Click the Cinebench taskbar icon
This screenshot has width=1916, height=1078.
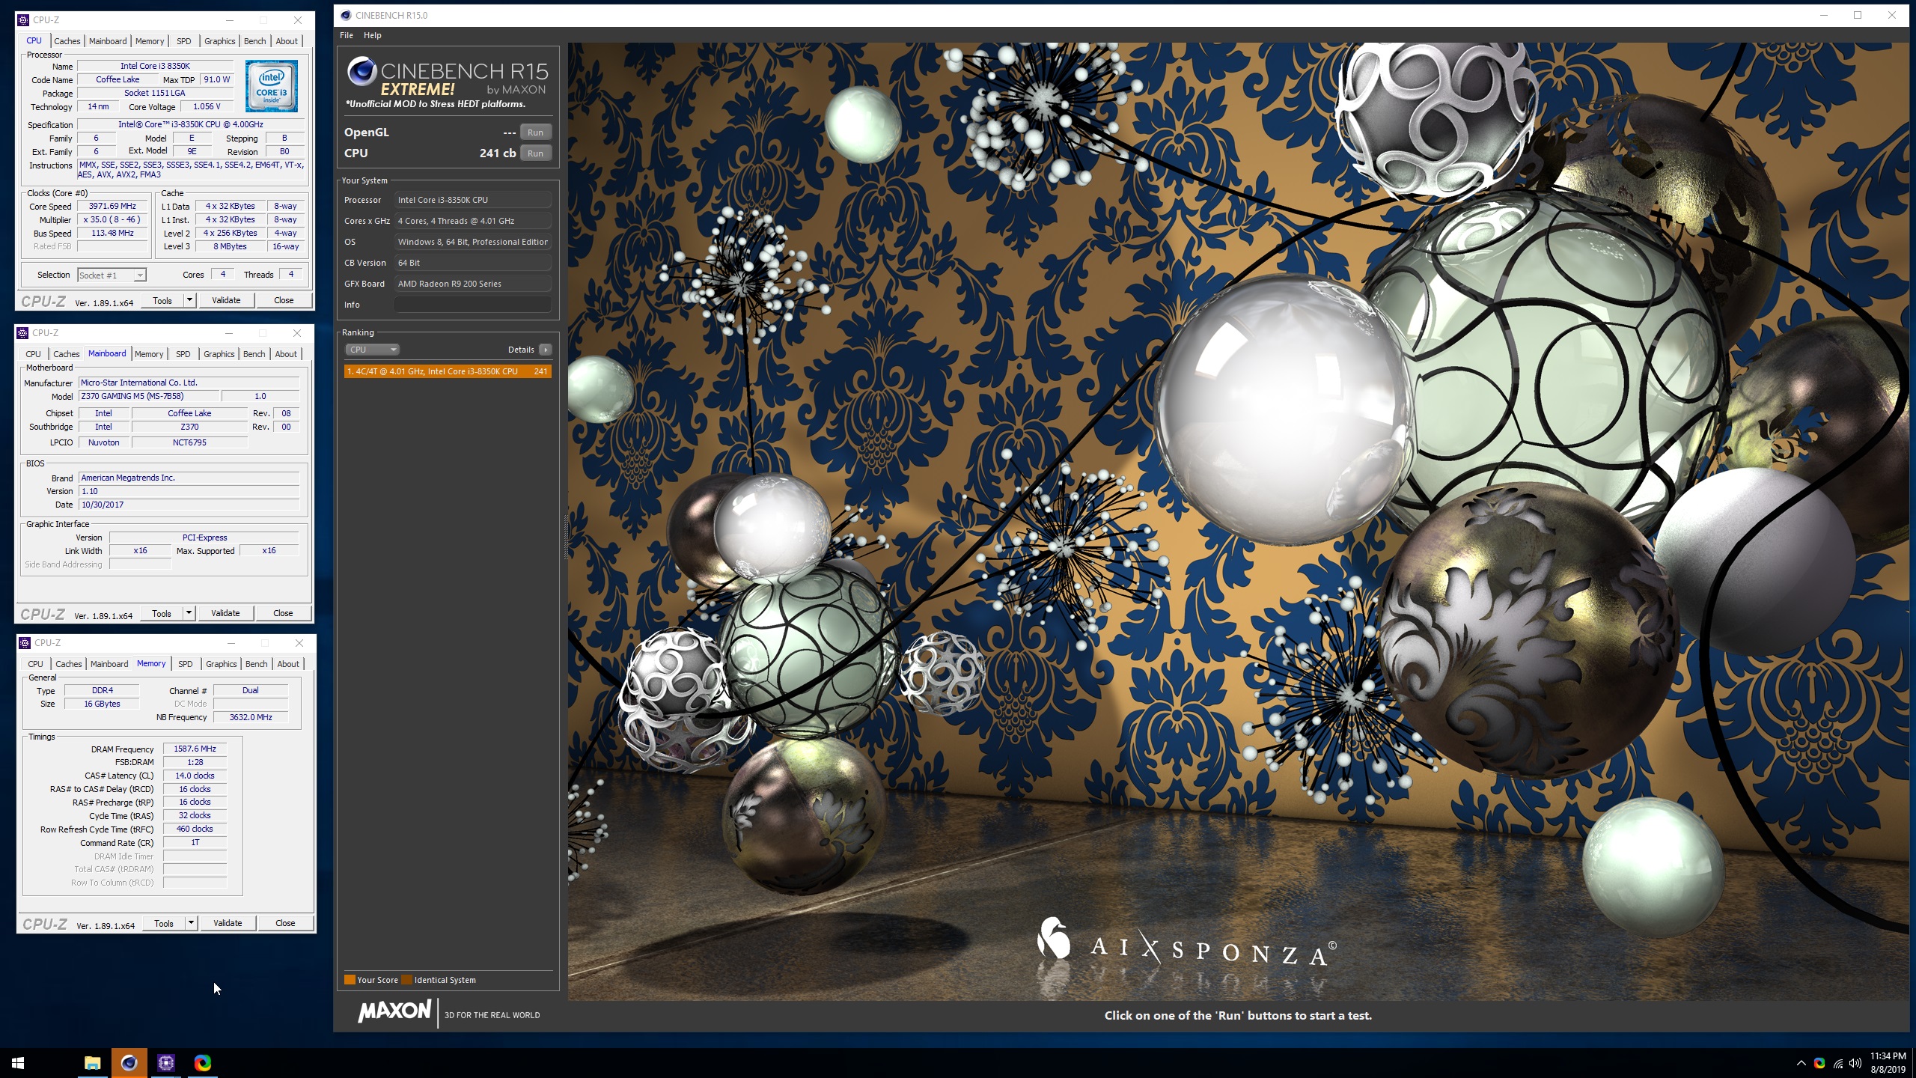click(129, 1062)
